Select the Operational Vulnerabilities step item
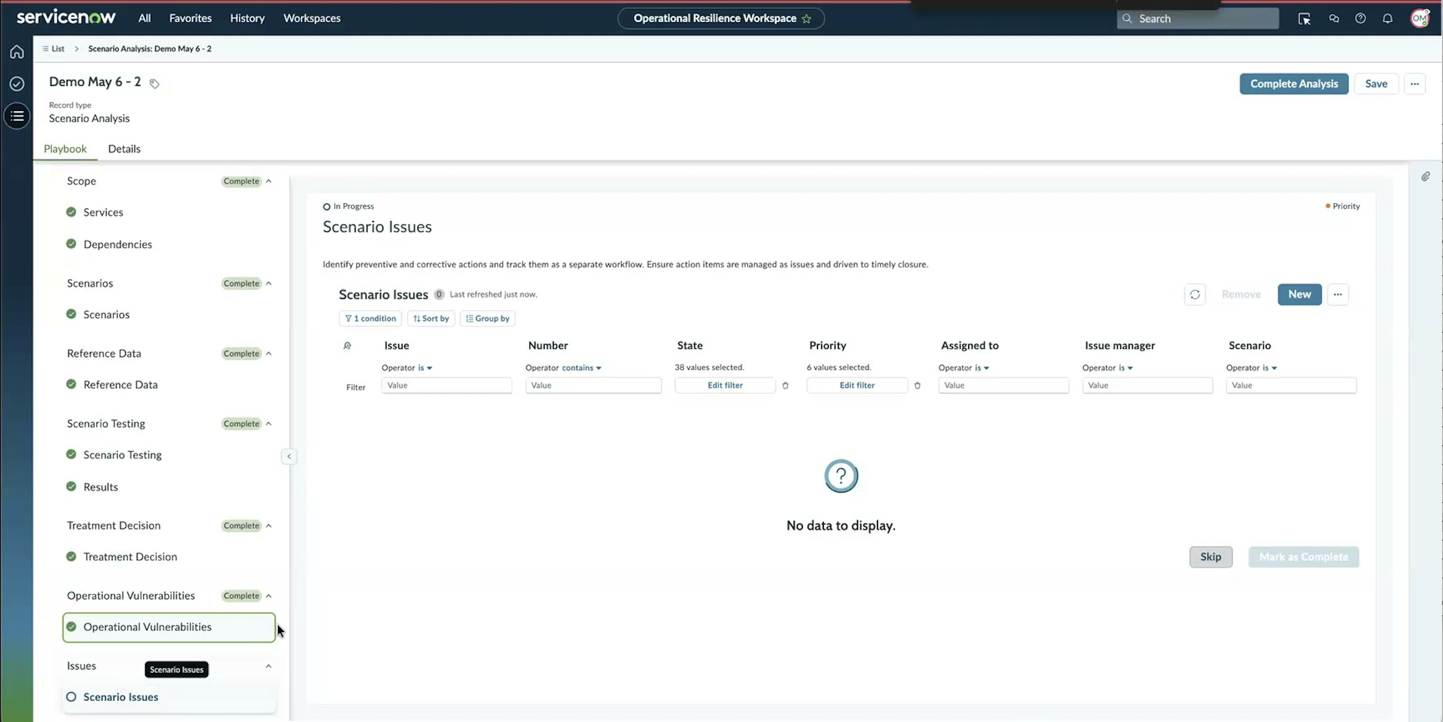Image resolution: width=1443 pixels, height=722 pixels. (x=169, y=627)
